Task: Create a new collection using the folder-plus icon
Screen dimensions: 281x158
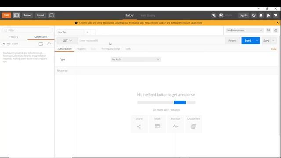Action: pyautogui.click(x=41, y=44)
